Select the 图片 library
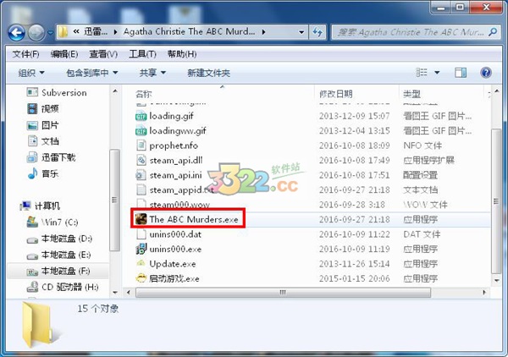This screenshot has height=357, width=508. click(42, 125)
